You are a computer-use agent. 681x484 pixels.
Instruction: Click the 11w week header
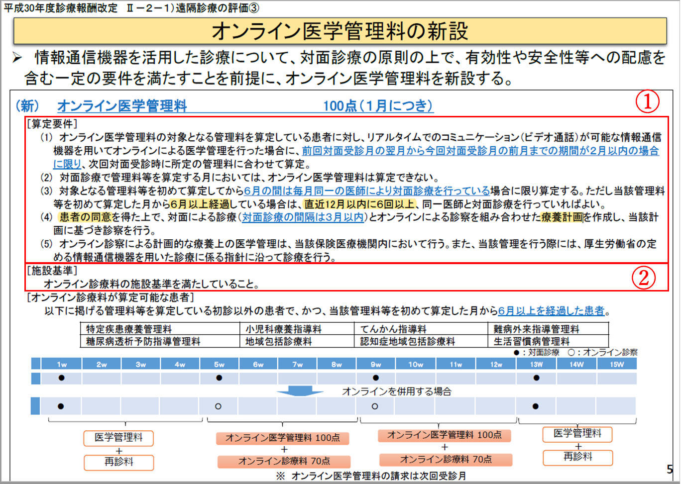point(456,364)
